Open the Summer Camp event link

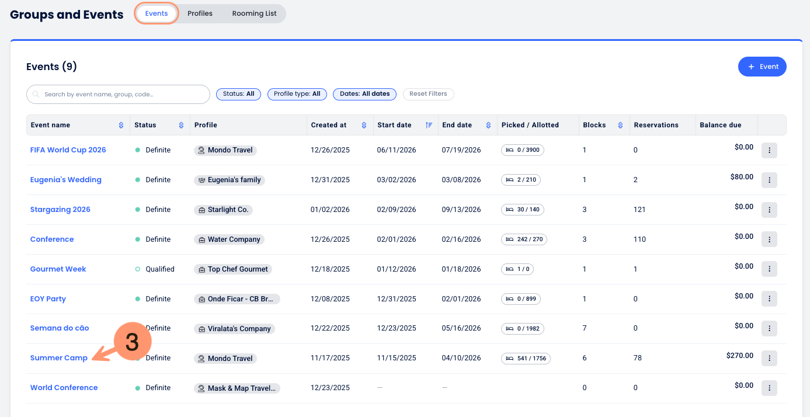click(x=59, y=358)
